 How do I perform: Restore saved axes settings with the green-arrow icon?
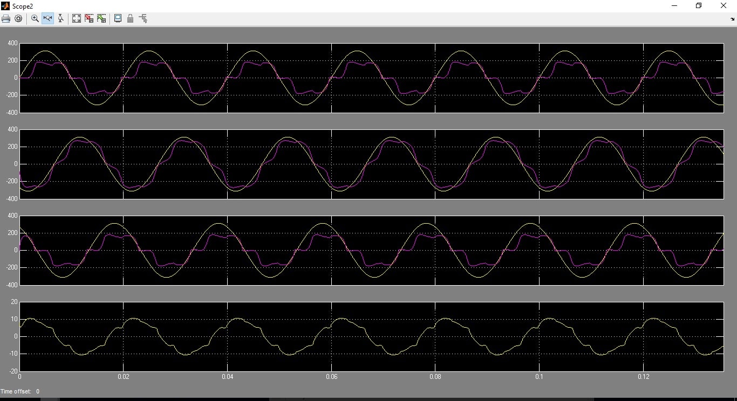pos(101,18)
